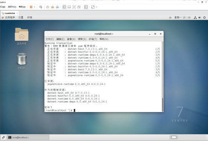Screen dimensions: 208x141
Task: Click the show-desktop icon in bottom panel
Action: pyautogui.click(x=3, y=137)
